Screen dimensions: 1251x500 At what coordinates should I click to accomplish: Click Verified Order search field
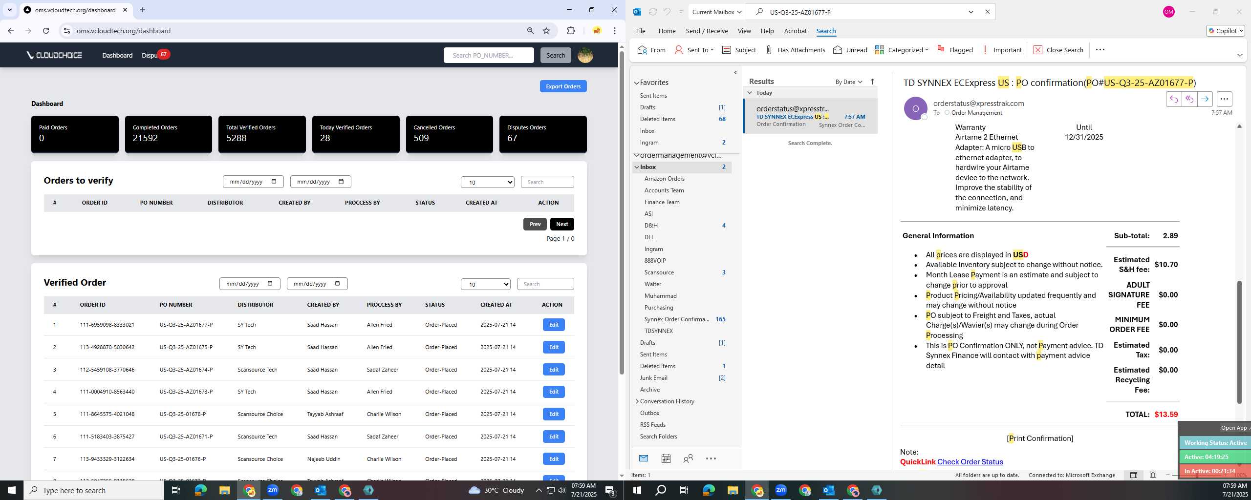[545, 284]
